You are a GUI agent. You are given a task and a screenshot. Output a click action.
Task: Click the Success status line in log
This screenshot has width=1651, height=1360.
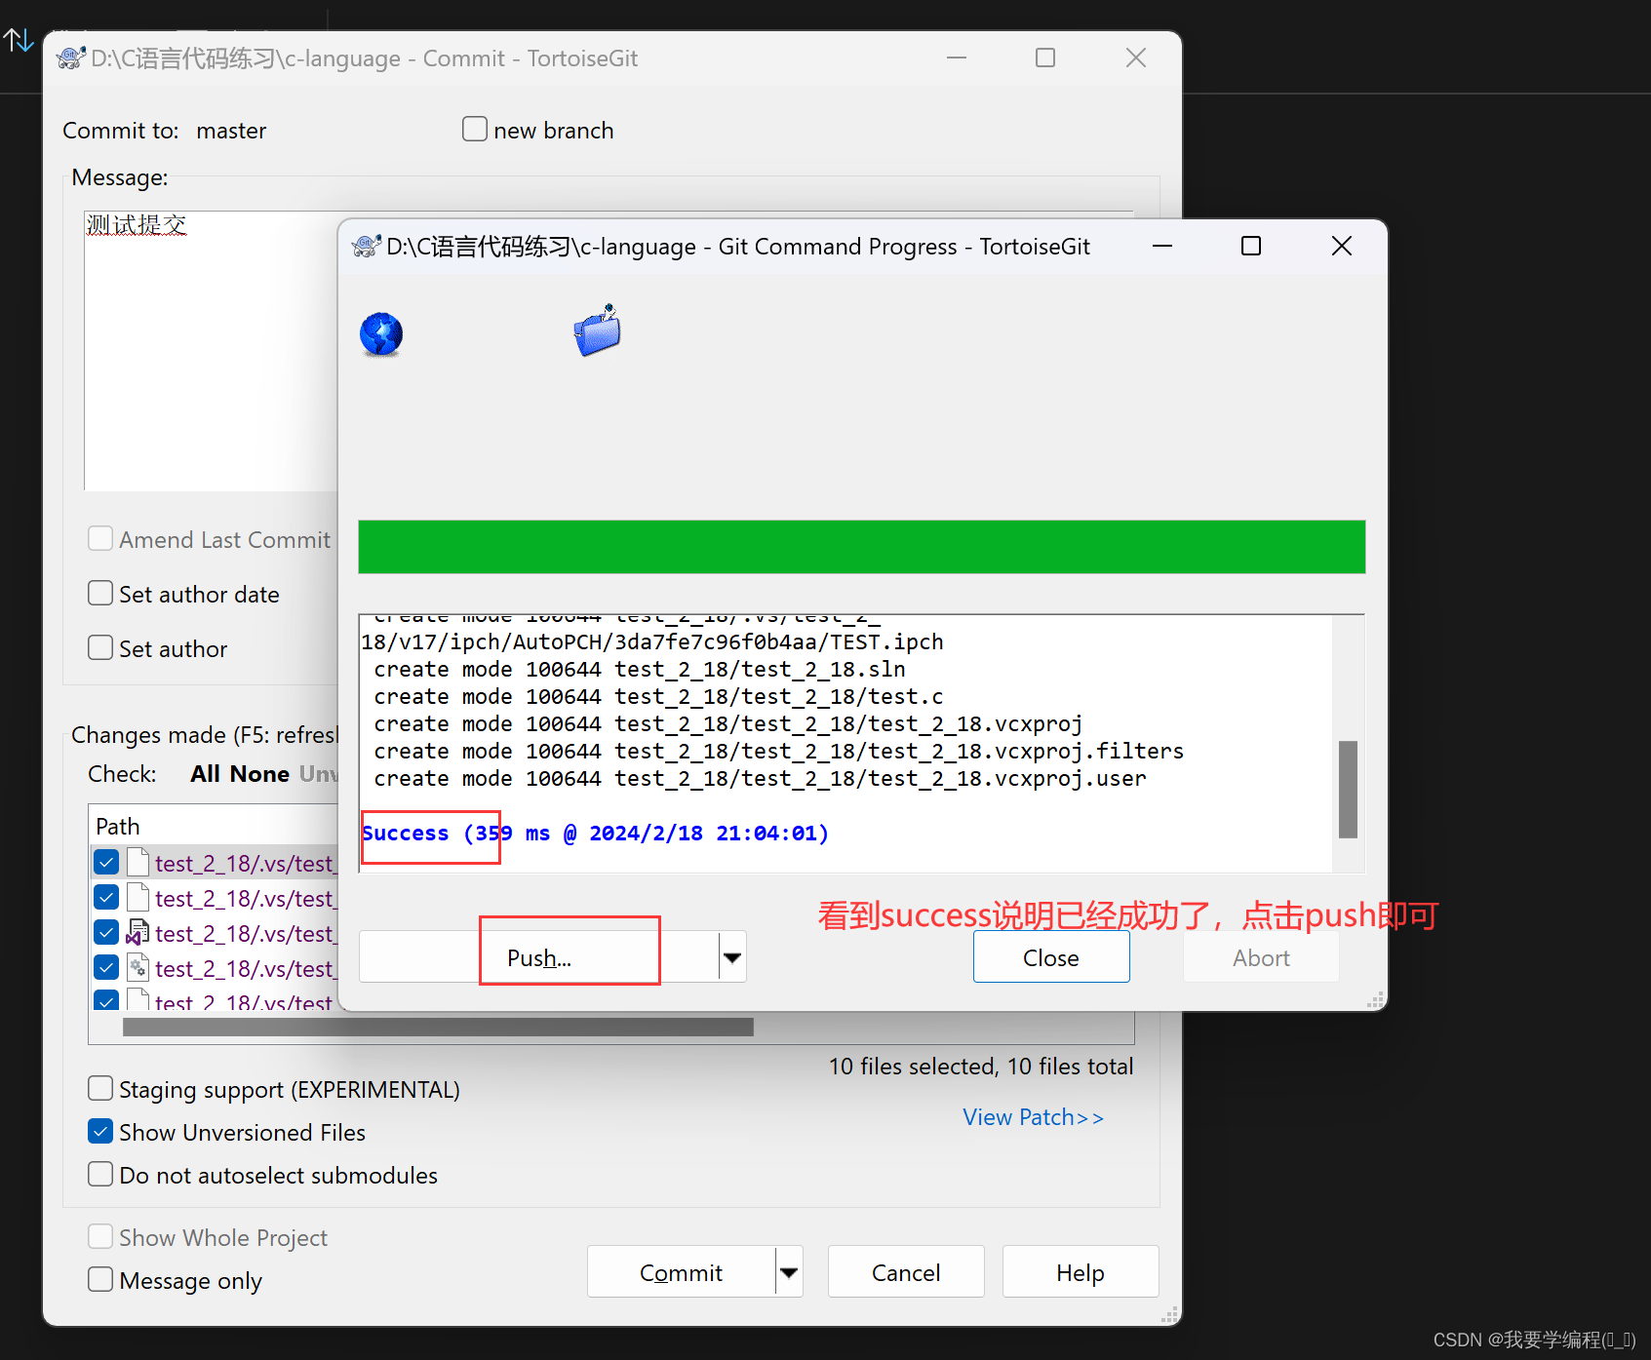point(595,834)
